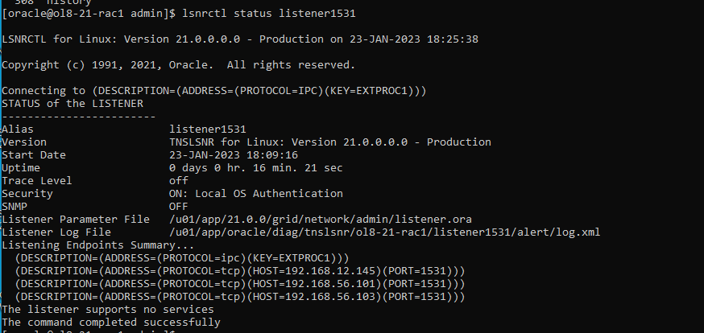Click the Listening Endpoints Summary line
Viewport: 704px width, 333px height.
(98, 245)
